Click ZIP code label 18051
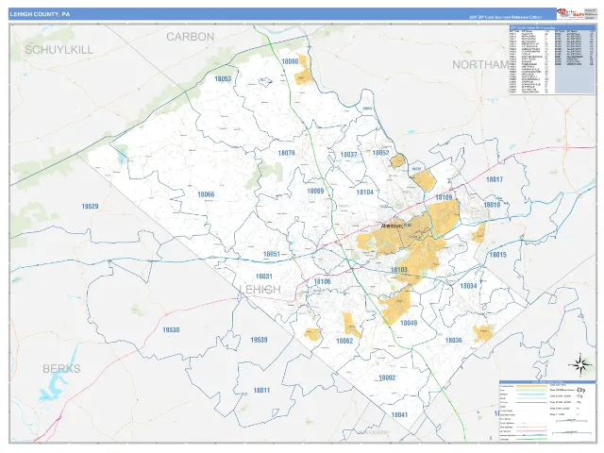Viewport: 604px width, 453px height. tap(272, 254)
